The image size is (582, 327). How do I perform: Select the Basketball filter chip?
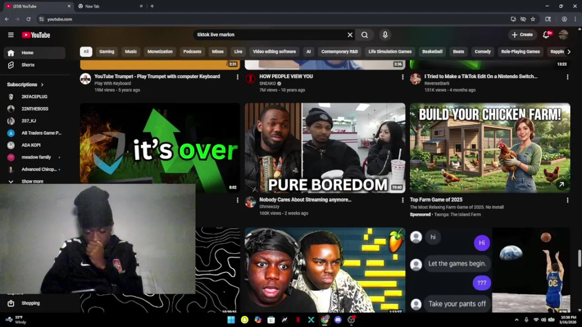point(432,51)
